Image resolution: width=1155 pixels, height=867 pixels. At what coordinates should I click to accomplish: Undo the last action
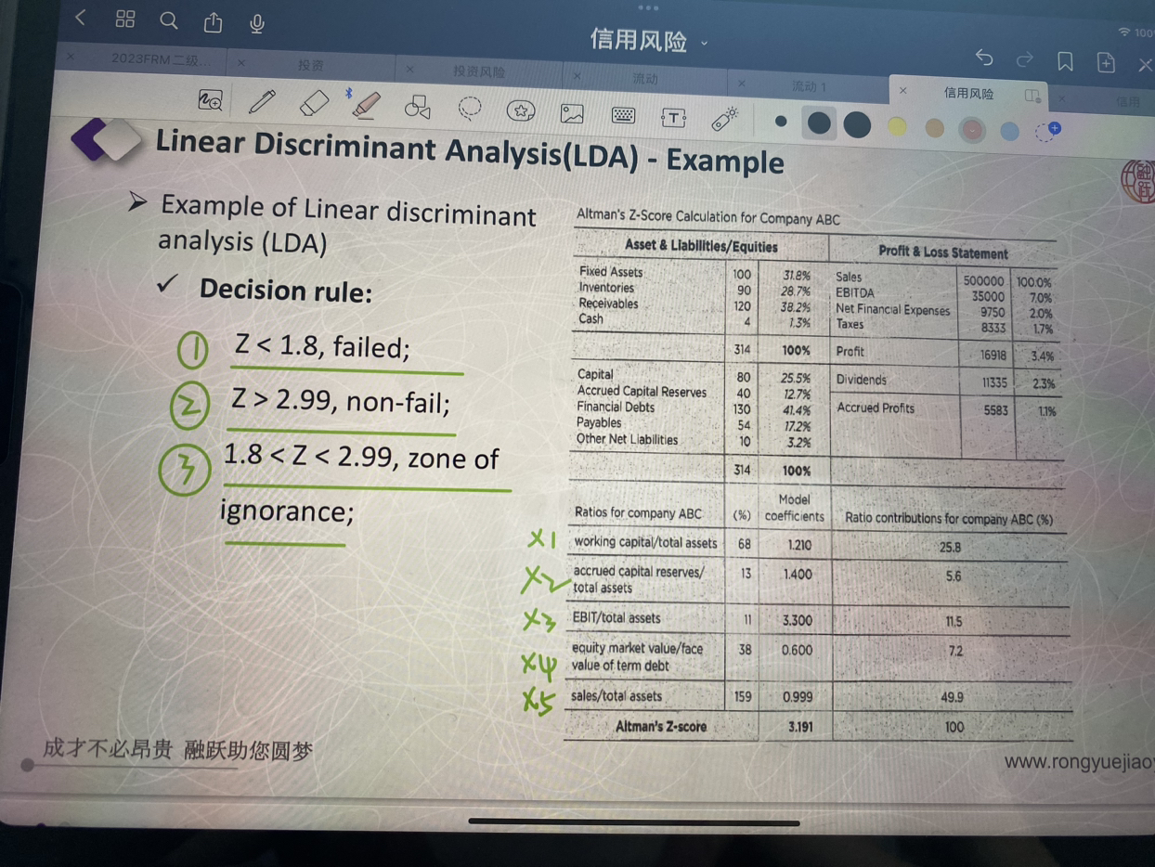(x=984, y=58)
